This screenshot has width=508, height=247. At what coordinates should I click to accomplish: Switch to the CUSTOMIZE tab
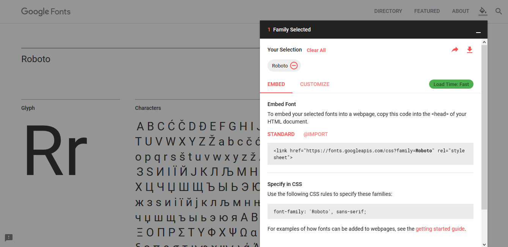click(x=315, y=84)
